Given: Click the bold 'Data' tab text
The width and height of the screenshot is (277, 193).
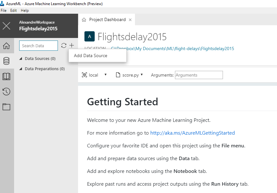Looking at the screenshot, I should [x=184, y=159].
